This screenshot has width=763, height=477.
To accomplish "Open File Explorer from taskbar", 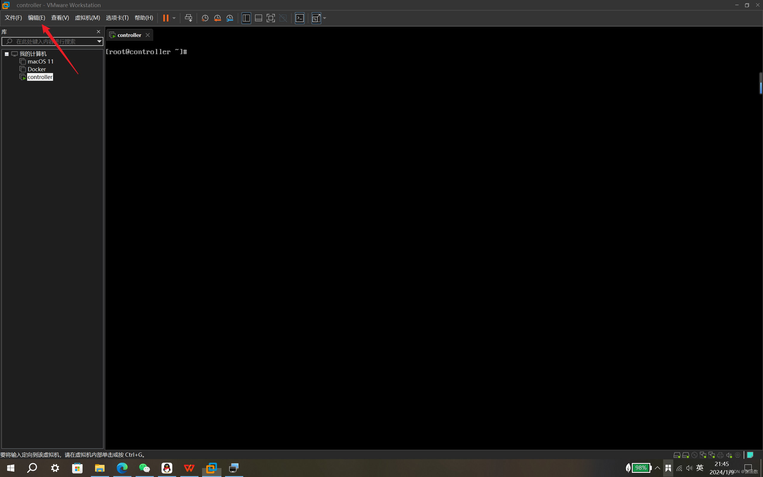I will (100, 468).
